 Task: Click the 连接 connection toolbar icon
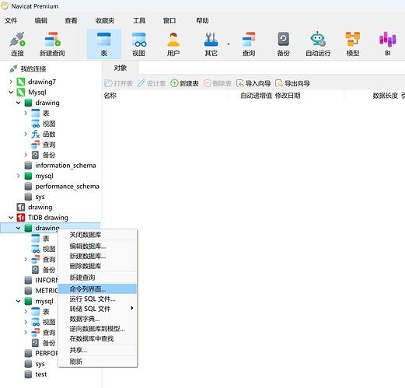pos(17,44)
